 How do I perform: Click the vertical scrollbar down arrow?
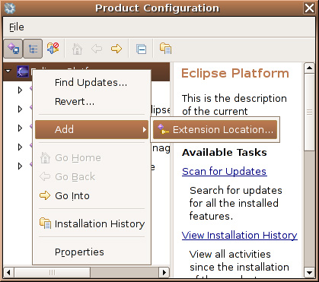[309, 273]
